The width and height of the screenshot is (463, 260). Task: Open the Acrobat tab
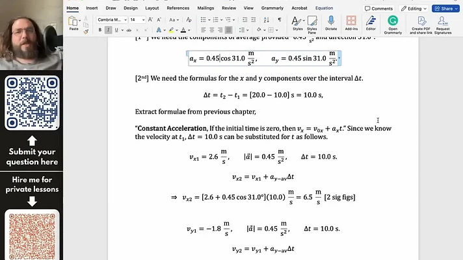click(x=299, y=8)
